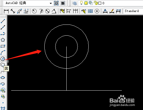Start a Jogged radius dimension

pos(41,11)
